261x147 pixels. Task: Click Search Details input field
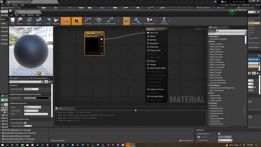26,82
